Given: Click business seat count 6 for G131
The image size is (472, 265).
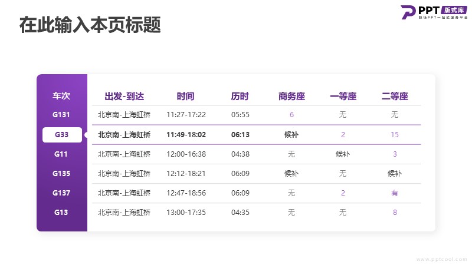Looking at the screenshot, I should 291,115.
